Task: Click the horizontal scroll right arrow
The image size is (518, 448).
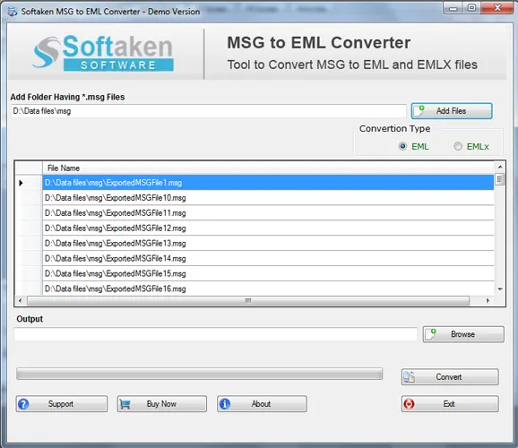Action: (488, 301)
